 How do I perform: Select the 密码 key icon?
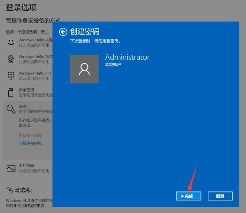coord(11,109)
